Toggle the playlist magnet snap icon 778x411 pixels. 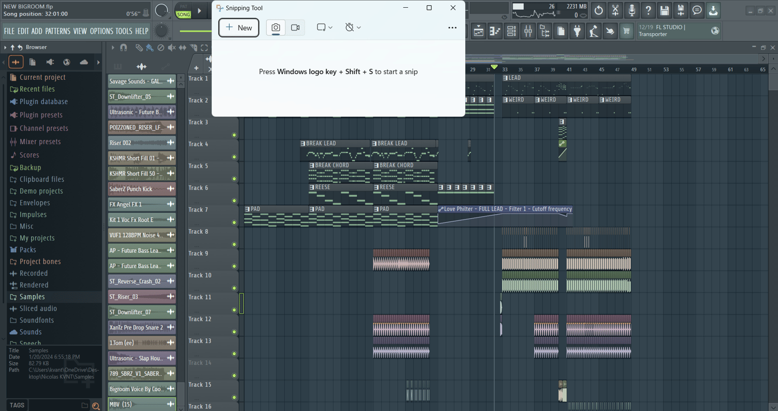[123, 48]
